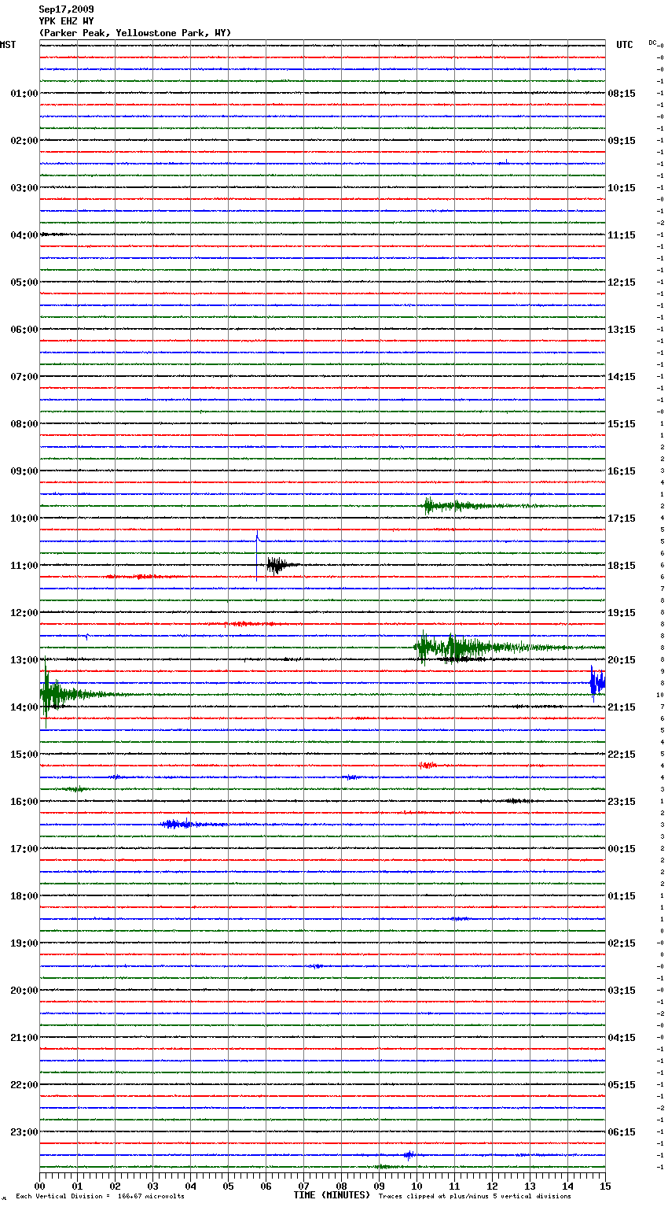Screen dimensions: 668x1207
Task: Click the 23:15 UTC time label
Action: 622,802
